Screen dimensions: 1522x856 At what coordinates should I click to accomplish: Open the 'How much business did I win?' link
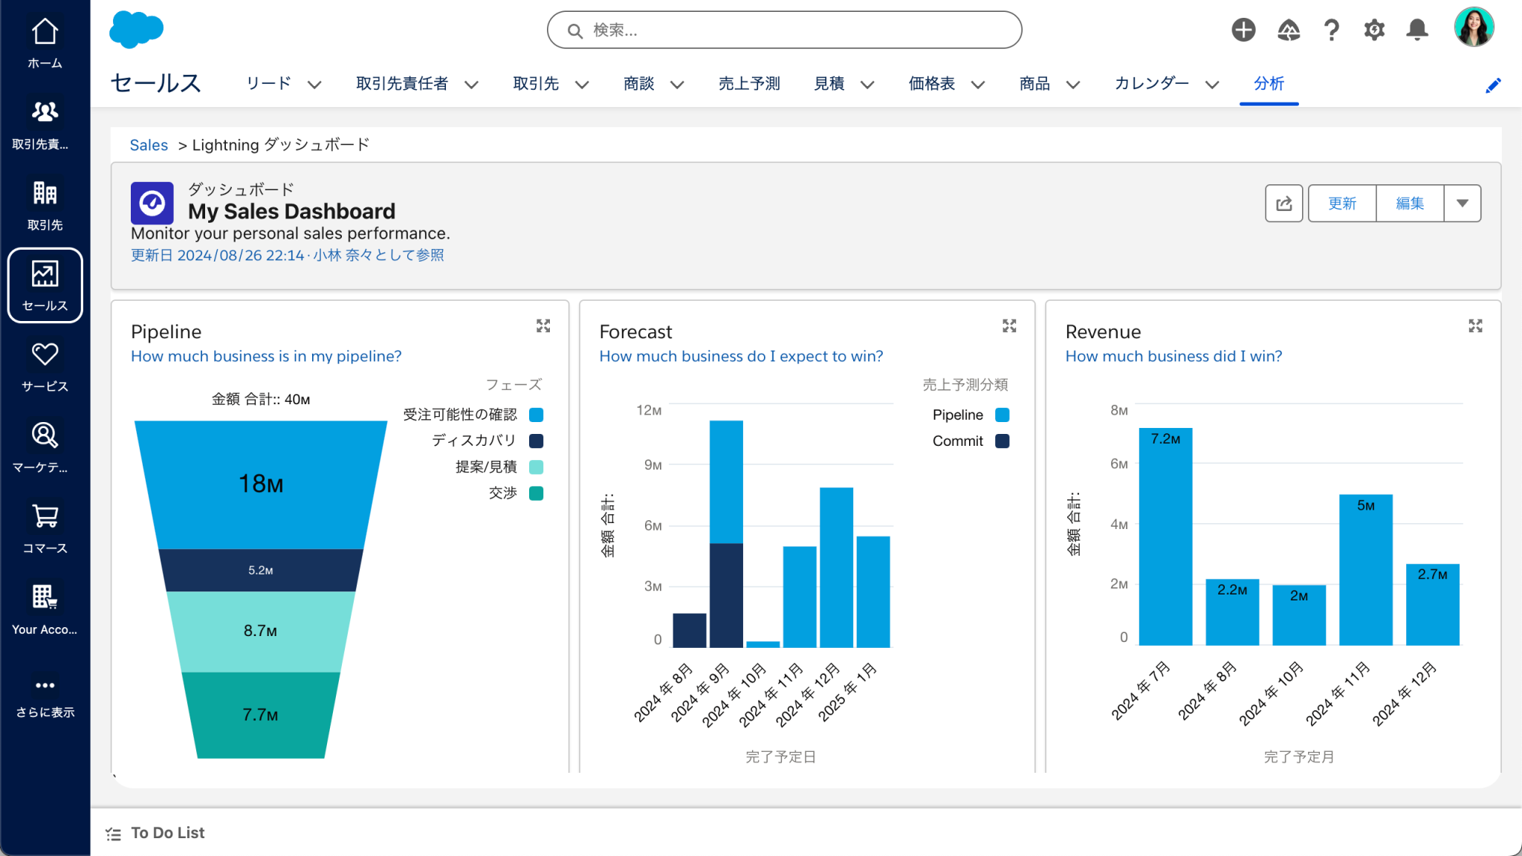[x=1173, y=356]
